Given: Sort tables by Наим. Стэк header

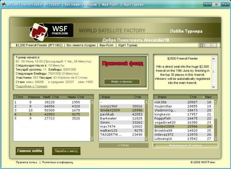Looking at the screenshot, I should pos(76,97).
